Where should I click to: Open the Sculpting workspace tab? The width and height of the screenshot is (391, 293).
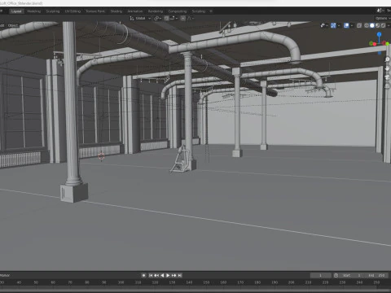point(53,11)
